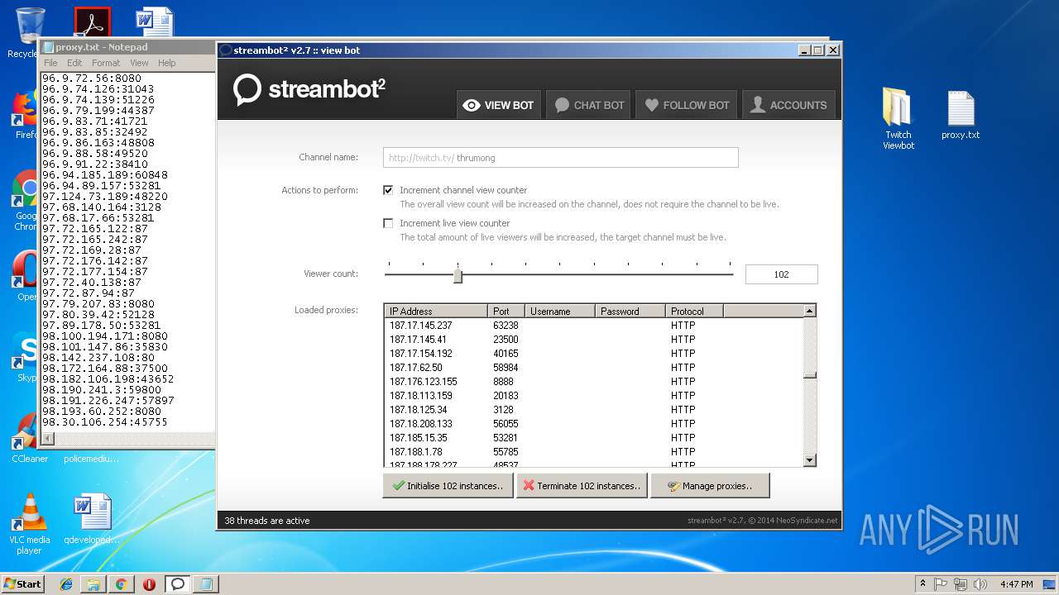Click the Password column header
The image size is (1059, 595).
(630, 311)
